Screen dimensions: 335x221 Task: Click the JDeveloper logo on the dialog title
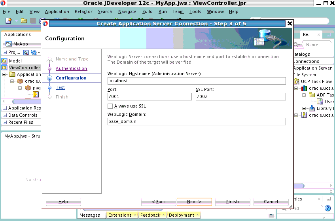[x=45, y=23]
